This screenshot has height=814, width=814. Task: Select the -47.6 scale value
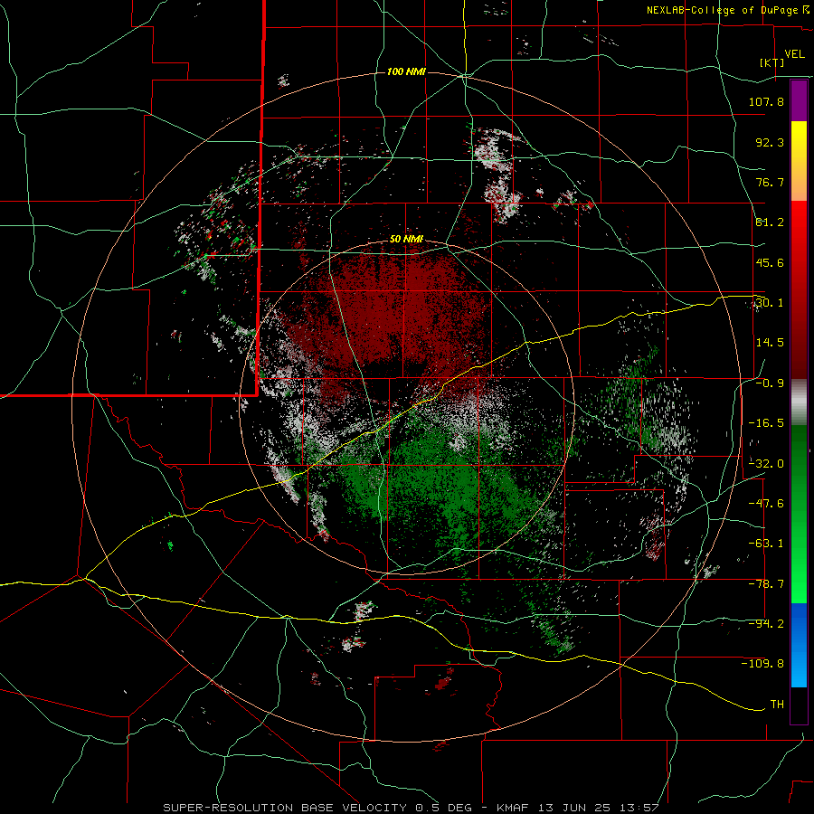pyautogui.click(x=766, y=504)
